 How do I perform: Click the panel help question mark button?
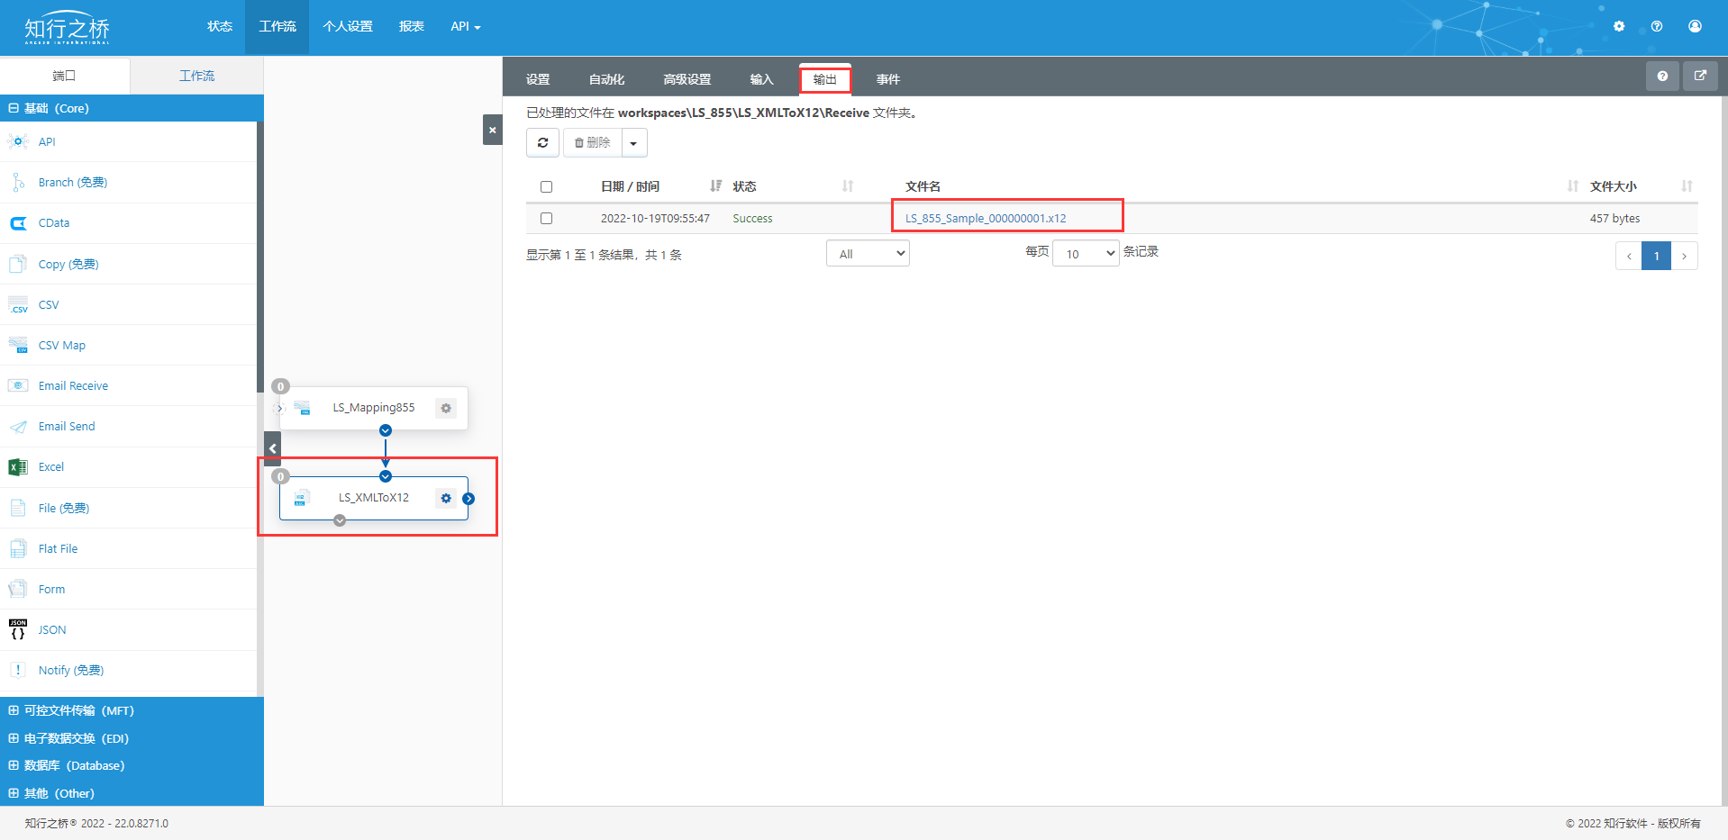pyautogui.click(x=1662, y=77)
